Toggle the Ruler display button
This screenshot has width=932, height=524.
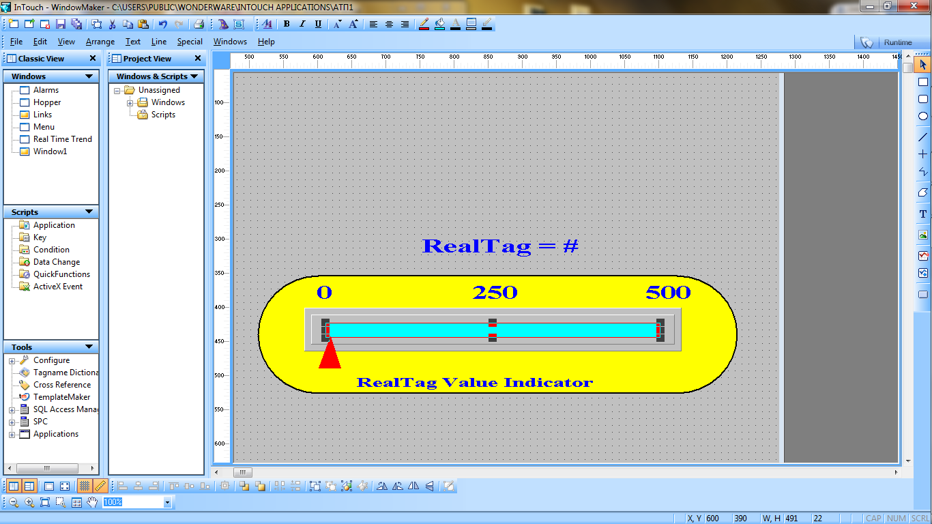100,486
